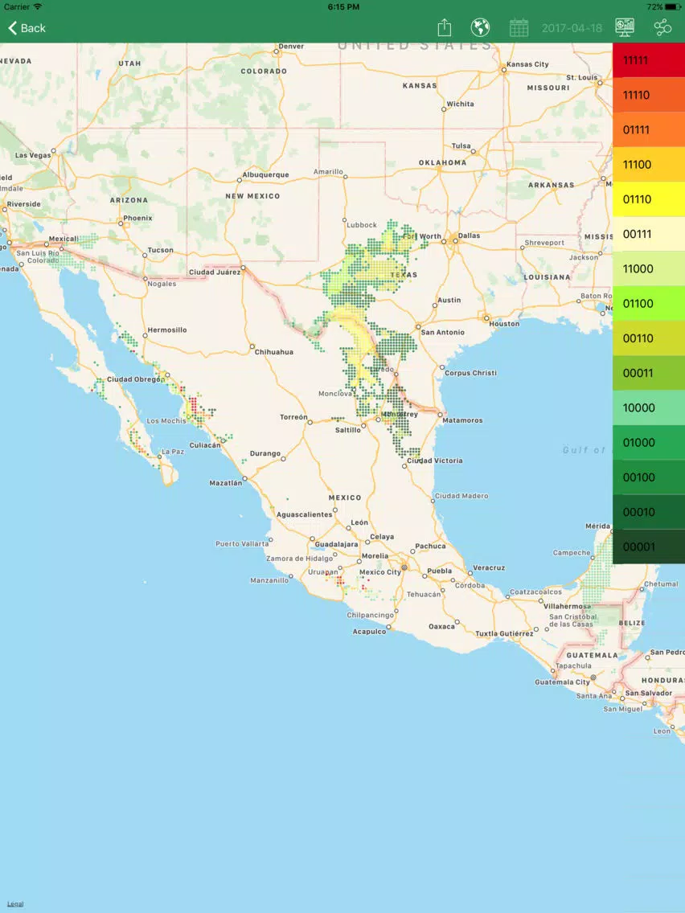Image resolution: width=685 pixels, height=913 pixels.
Task: Tap the Wi-Fi icon beside Carrier
Action: click(38, 6)
